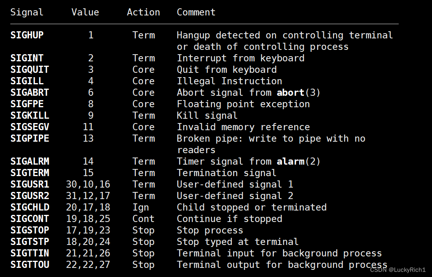Select the SIGILL signal name
The height and width of the screenshot is (277, 432).
(27, 81)
